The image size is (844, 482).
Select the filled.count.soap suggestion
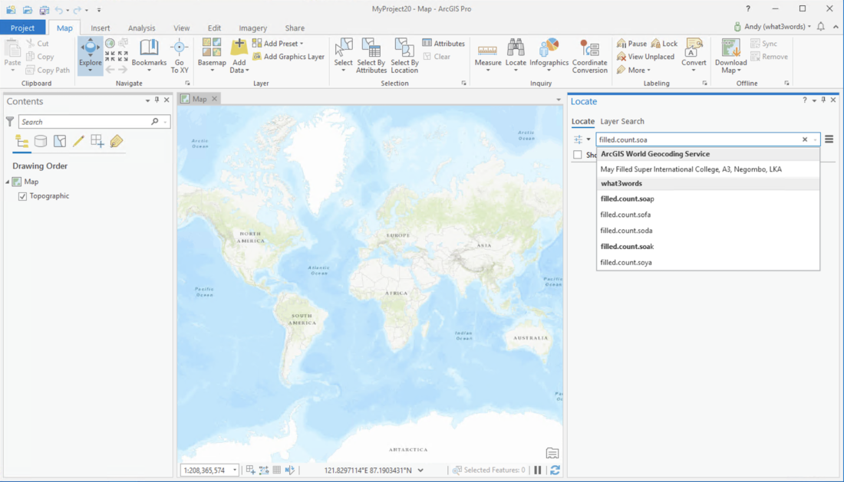pos(708,198)
